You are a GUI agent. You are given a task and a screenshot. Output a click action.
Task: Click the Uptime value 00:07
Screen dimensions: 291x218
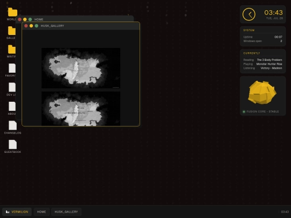pos(279,37)
